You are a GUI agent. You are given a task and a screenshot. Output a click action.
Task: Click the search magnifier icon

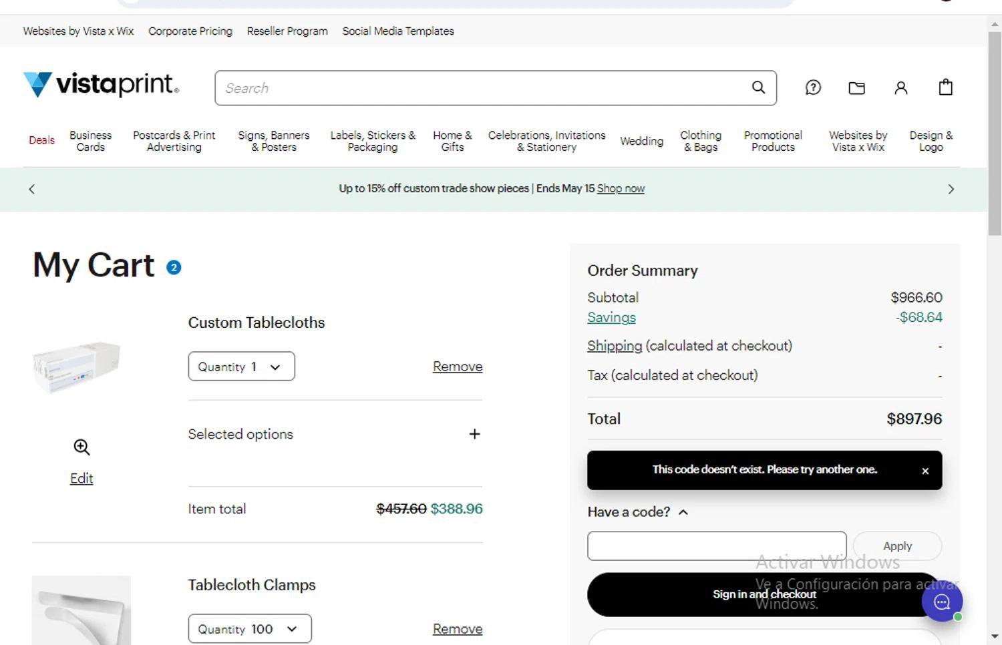[758, 87]
